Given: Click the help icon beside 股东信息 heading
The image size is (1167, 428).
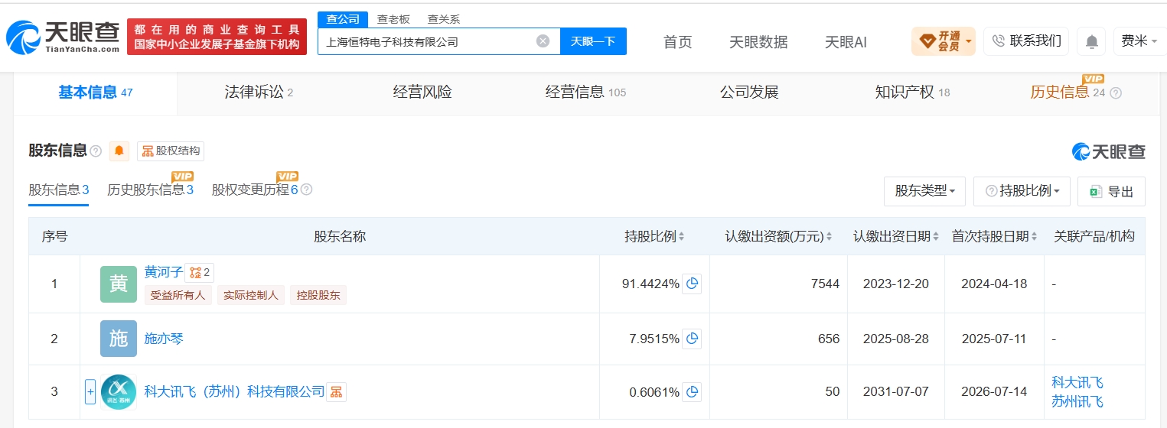Looking at the screenshot, I should pos(96,151).
